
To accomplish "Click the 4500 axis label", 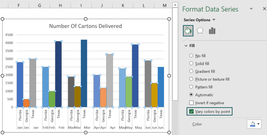I will pos(9,35).
